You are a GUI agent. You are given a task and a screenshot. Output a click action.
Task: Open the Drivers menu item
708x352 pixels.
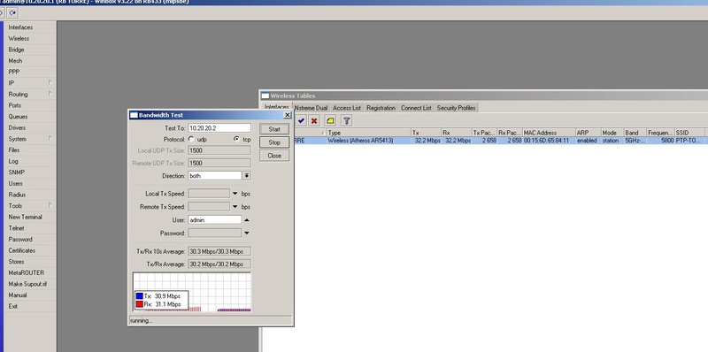tap(17, 127)
